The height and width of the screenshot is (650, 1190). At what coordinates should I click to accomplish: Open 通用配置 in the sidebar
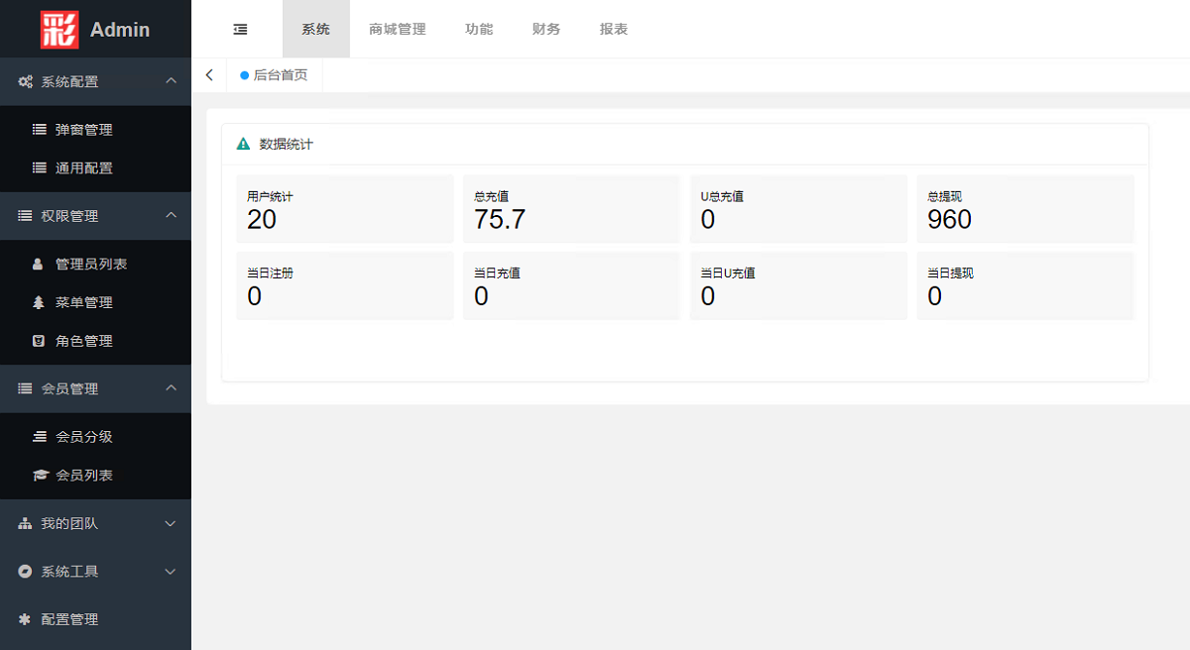pos(84,168)
